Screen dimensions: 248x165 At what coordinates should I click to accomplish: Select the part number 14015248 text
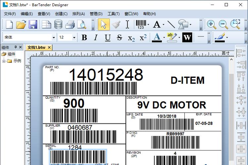(106, 75)
